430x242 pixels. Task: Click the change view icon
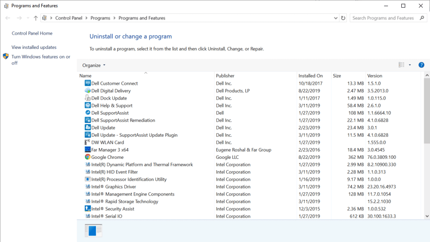point(401,65)
